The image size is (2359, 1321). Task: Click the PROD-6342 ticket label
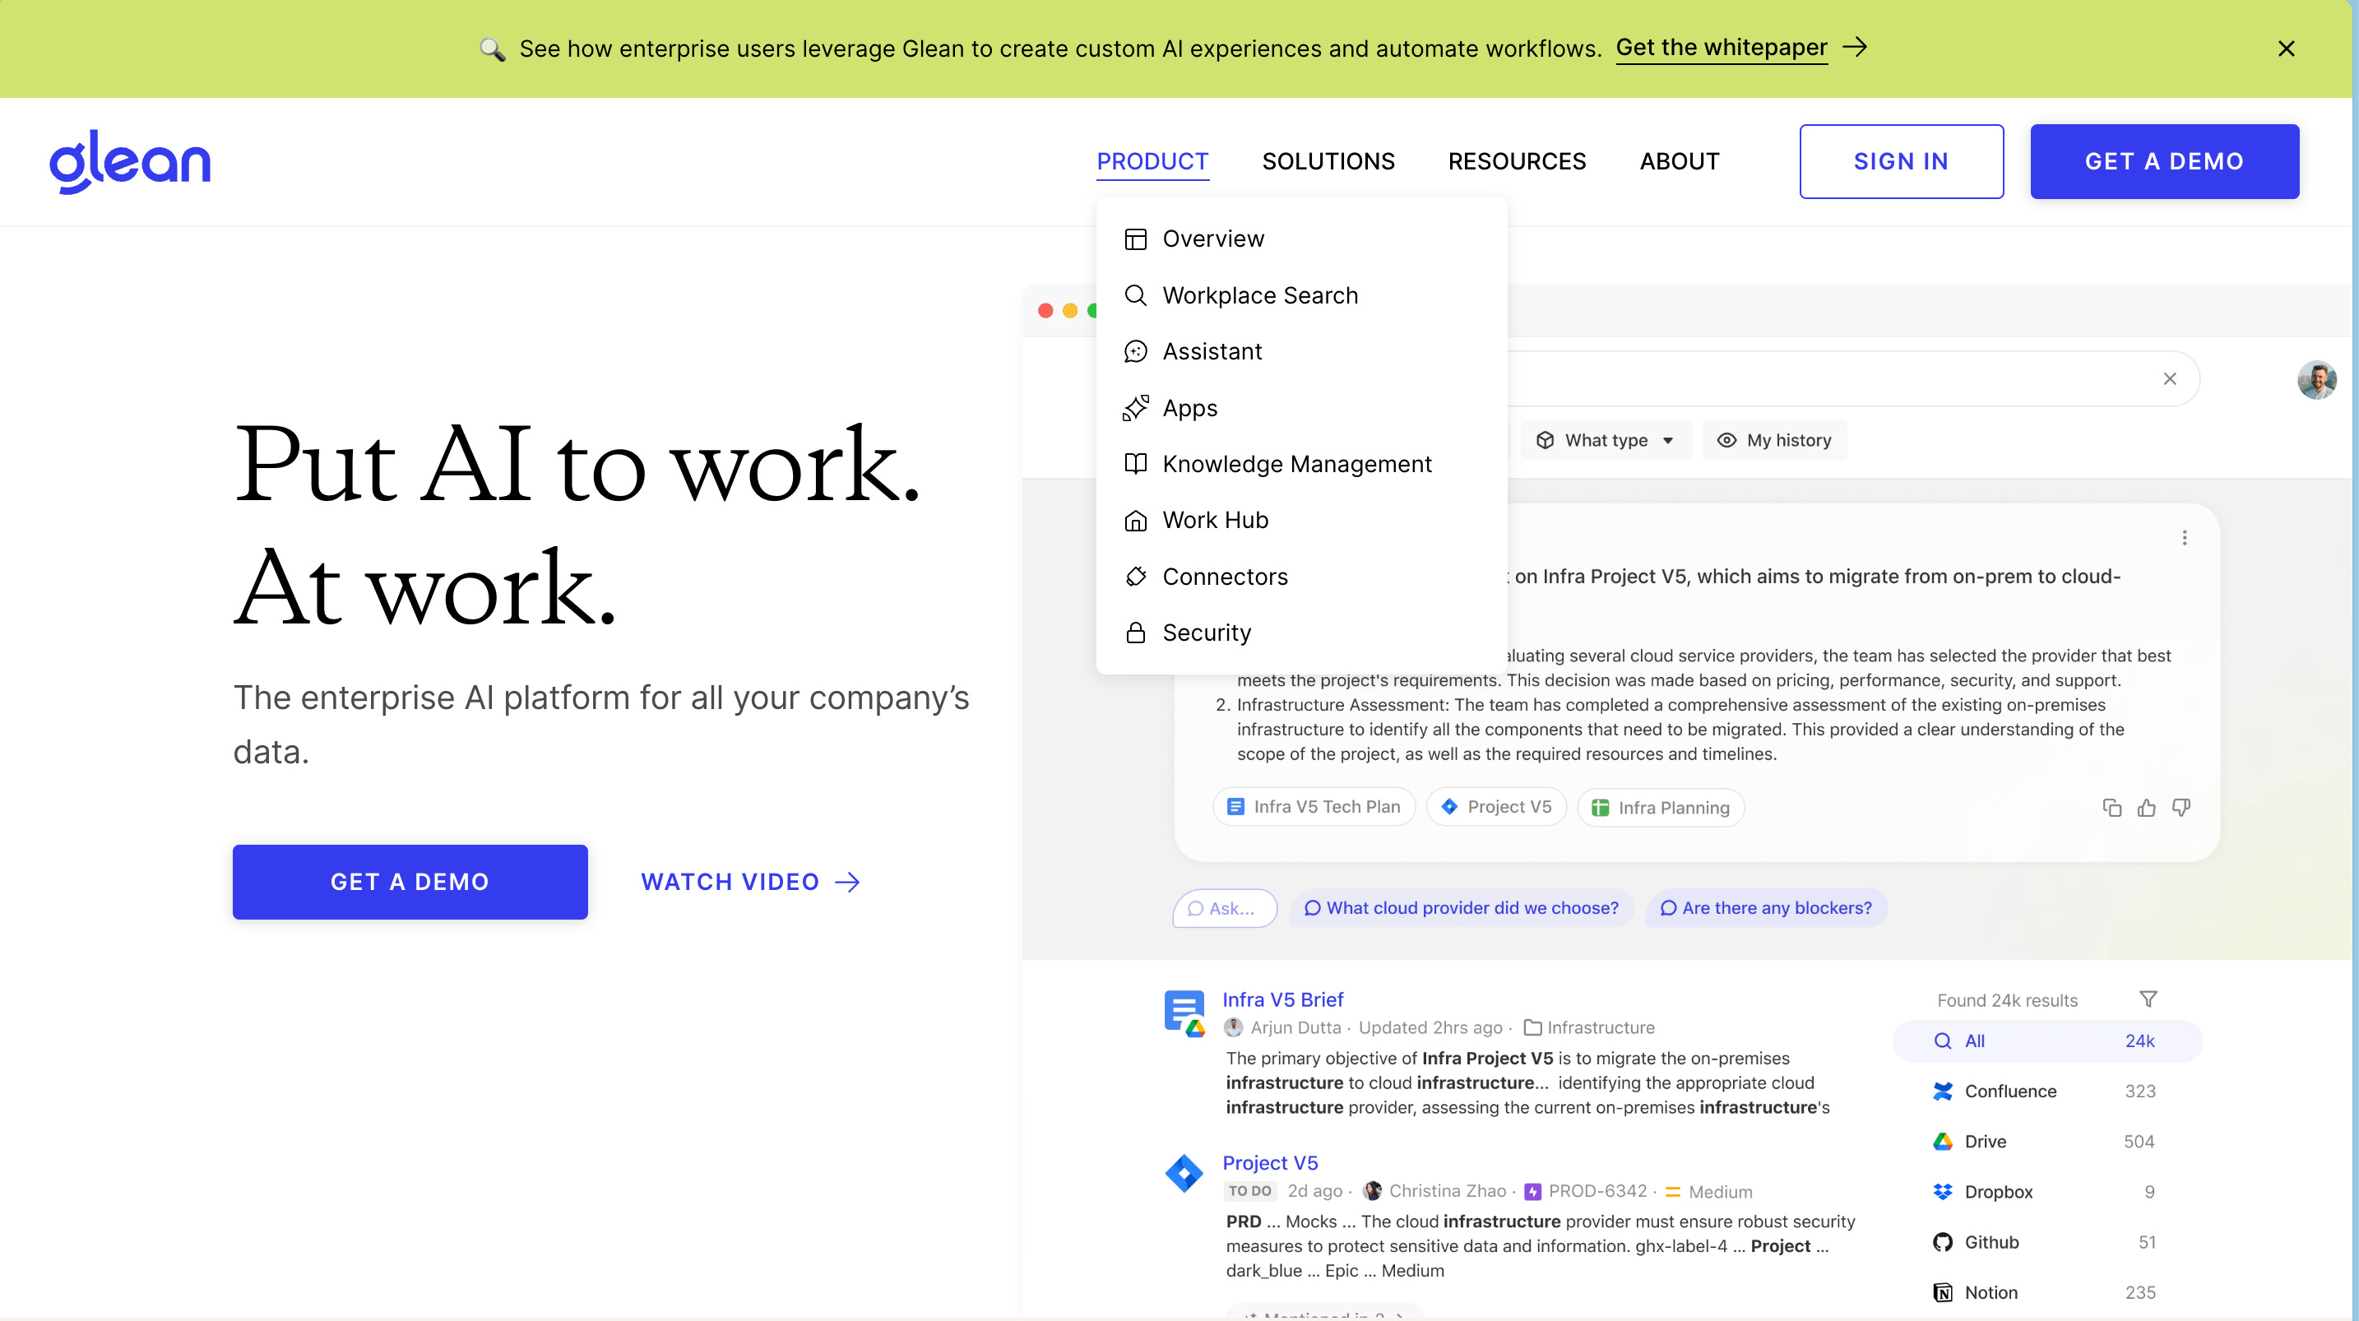[1597, 1191]
